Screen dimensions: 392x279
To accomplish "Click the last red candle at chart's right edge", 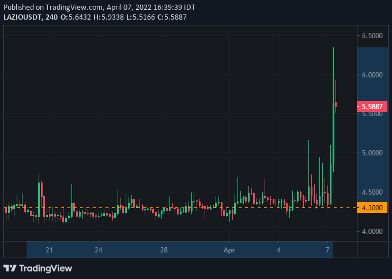I will pyautogui.click(x=336, y=105).
